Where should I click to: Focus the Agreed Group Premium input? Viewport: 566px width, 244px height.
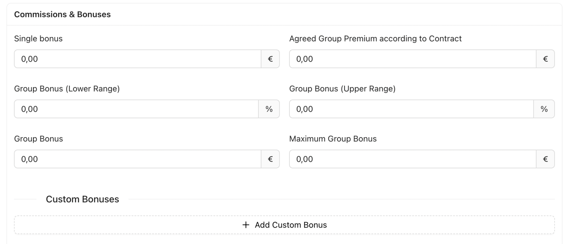pos(412,59)
